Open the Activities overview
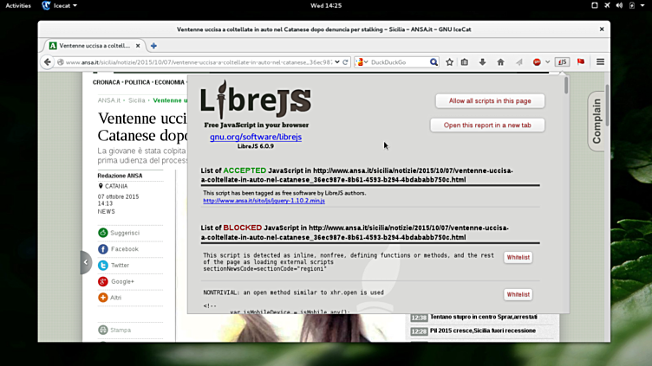This screenshot has width=652, height=366. (17, 5)
